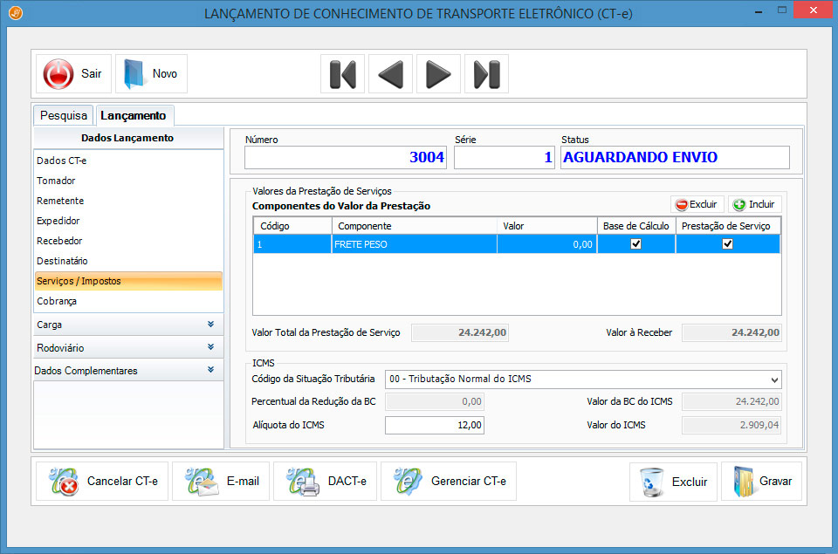Open Gerenciar CT-e
This screenshot has height=554, width=838.
pyautogui.click(x=449, y=482)
